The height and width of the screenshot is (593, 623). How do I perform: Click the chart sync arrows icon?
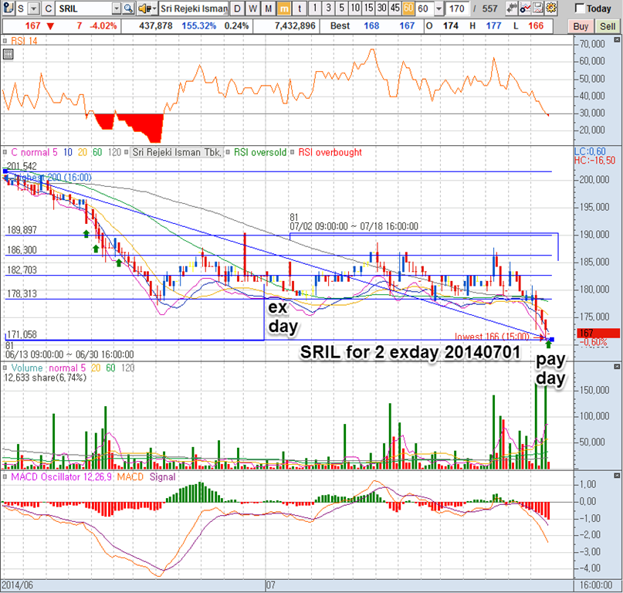(512, 8)
